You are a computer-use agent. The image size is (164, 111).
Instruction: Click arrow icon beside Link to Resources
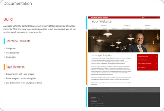156,60
